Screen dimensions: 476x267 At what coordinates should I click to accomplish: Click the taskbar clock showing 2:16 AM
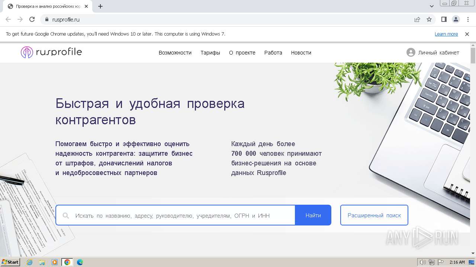click(x=457, y=262)
